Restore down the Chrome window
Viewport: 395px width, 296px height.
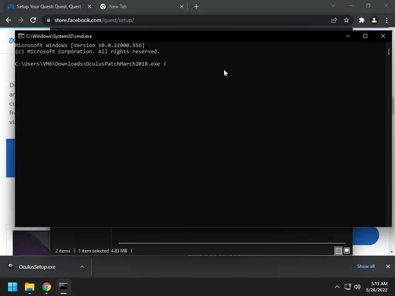368,5
